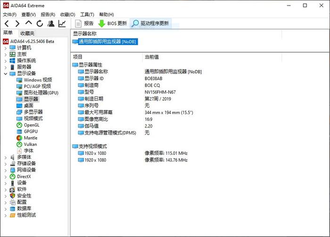The image size is (330, 237).
Task: Select PCI/AGP 视频 in the tree
Action: click(x=37, y=86)
